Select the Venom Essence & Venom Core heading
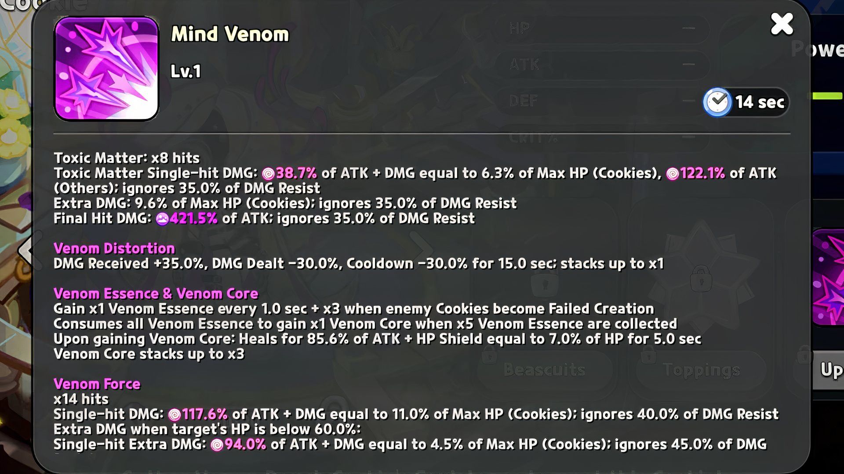 [x=156, y=294]
